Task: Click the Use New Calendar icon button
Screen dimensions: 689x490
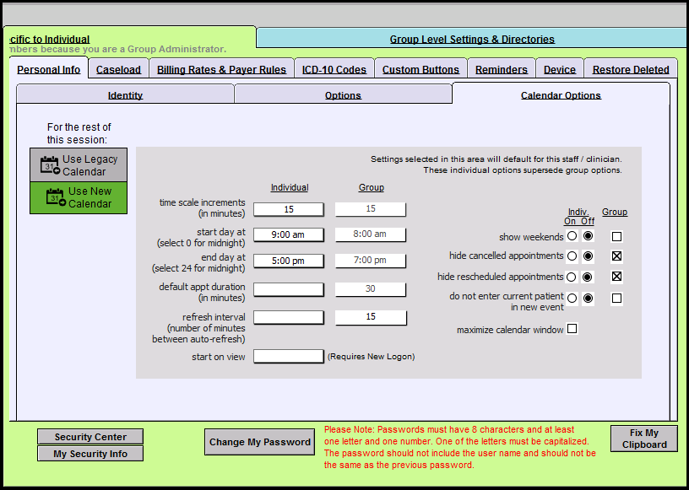Action: click(79, 197)
